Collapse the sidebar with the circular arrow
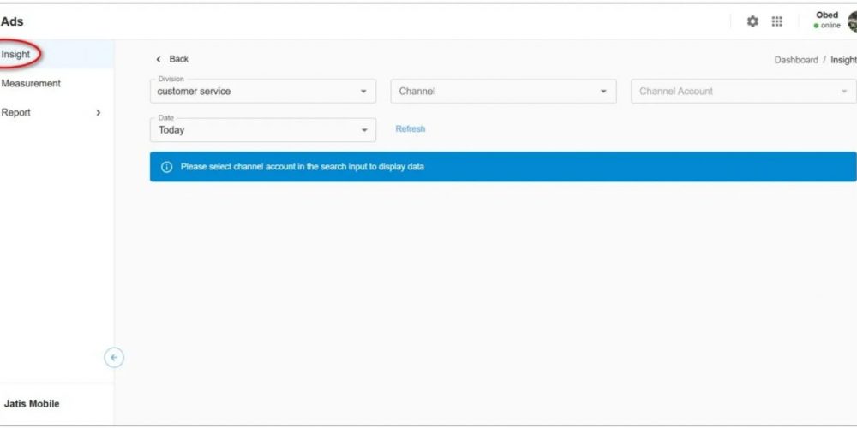The image size is (857, 428). tap(114, 358)
